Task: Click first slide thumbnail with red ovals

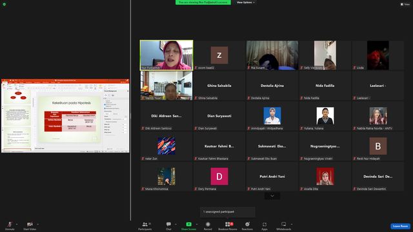Action: [17, 96]
